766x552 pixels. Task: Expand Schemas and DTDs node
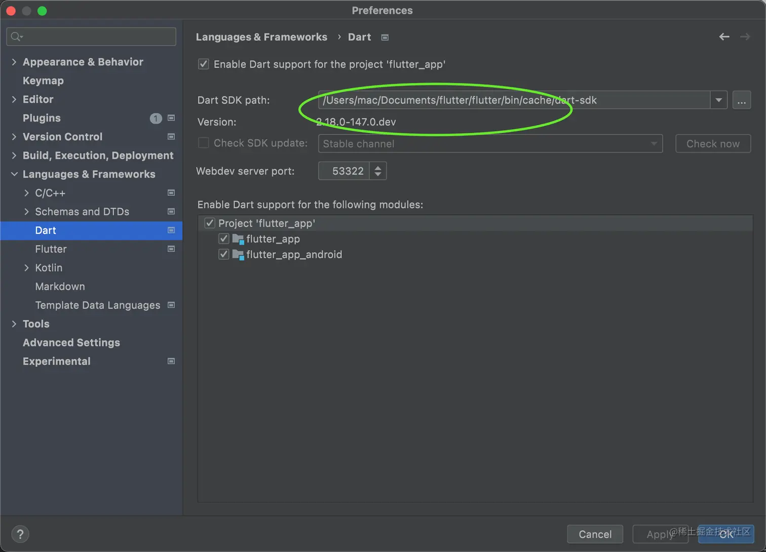tap(26, 212)
